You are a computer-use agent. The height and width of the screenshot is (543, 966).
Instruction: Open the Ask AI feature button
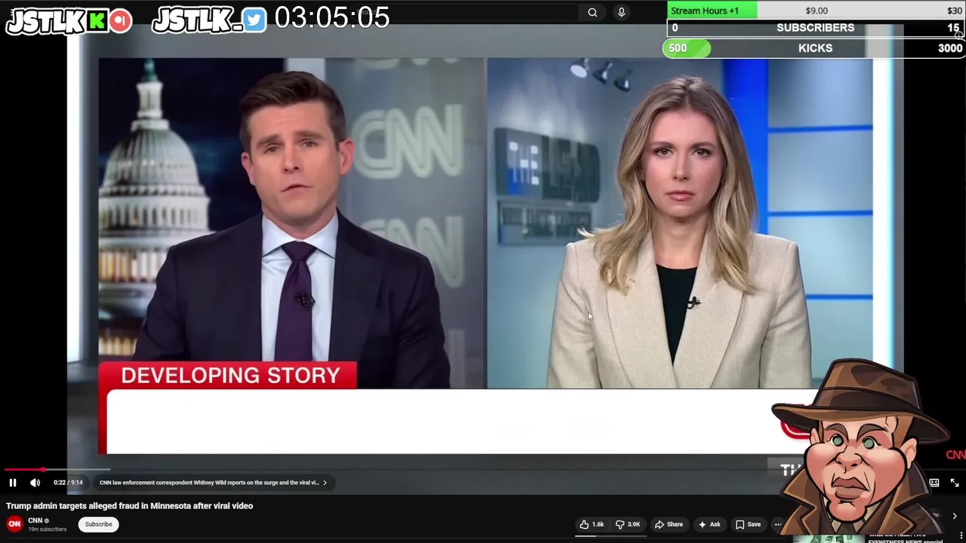click(709, 524)
